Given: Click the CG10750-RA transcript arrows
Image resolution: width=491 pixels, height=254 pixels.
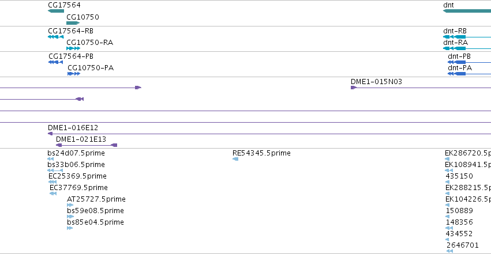Looking at the screenshot, I should (x=73, y=48).
